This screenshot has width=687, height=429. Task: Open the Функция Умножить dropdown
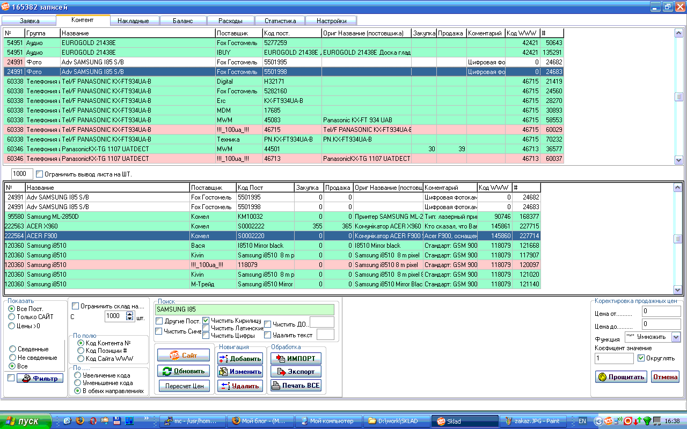coord(676,337)
